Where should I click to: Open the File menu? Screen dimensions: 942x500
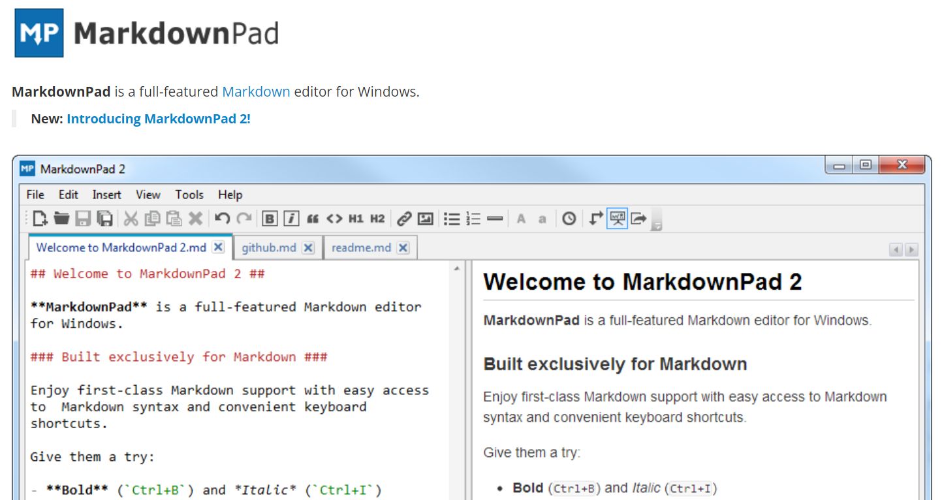35,195
